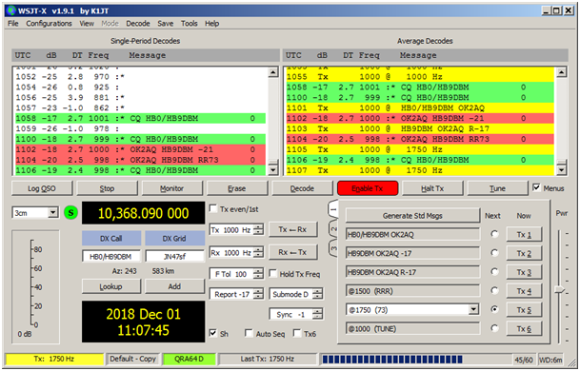Uncheck the Sh checkbox
Screen dimensions: 580x371
click(213, 333)
